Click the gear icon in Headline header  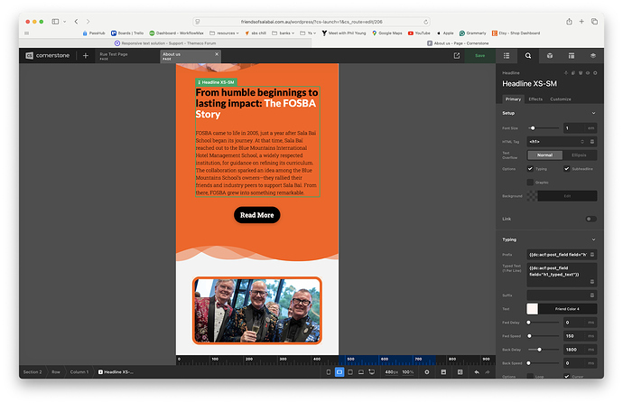tap(595, 72)
